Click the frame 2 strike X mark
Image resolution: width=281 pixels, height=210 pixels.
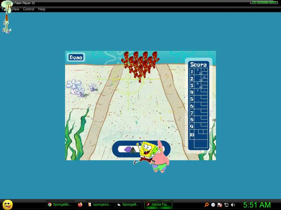click(204, 77)
